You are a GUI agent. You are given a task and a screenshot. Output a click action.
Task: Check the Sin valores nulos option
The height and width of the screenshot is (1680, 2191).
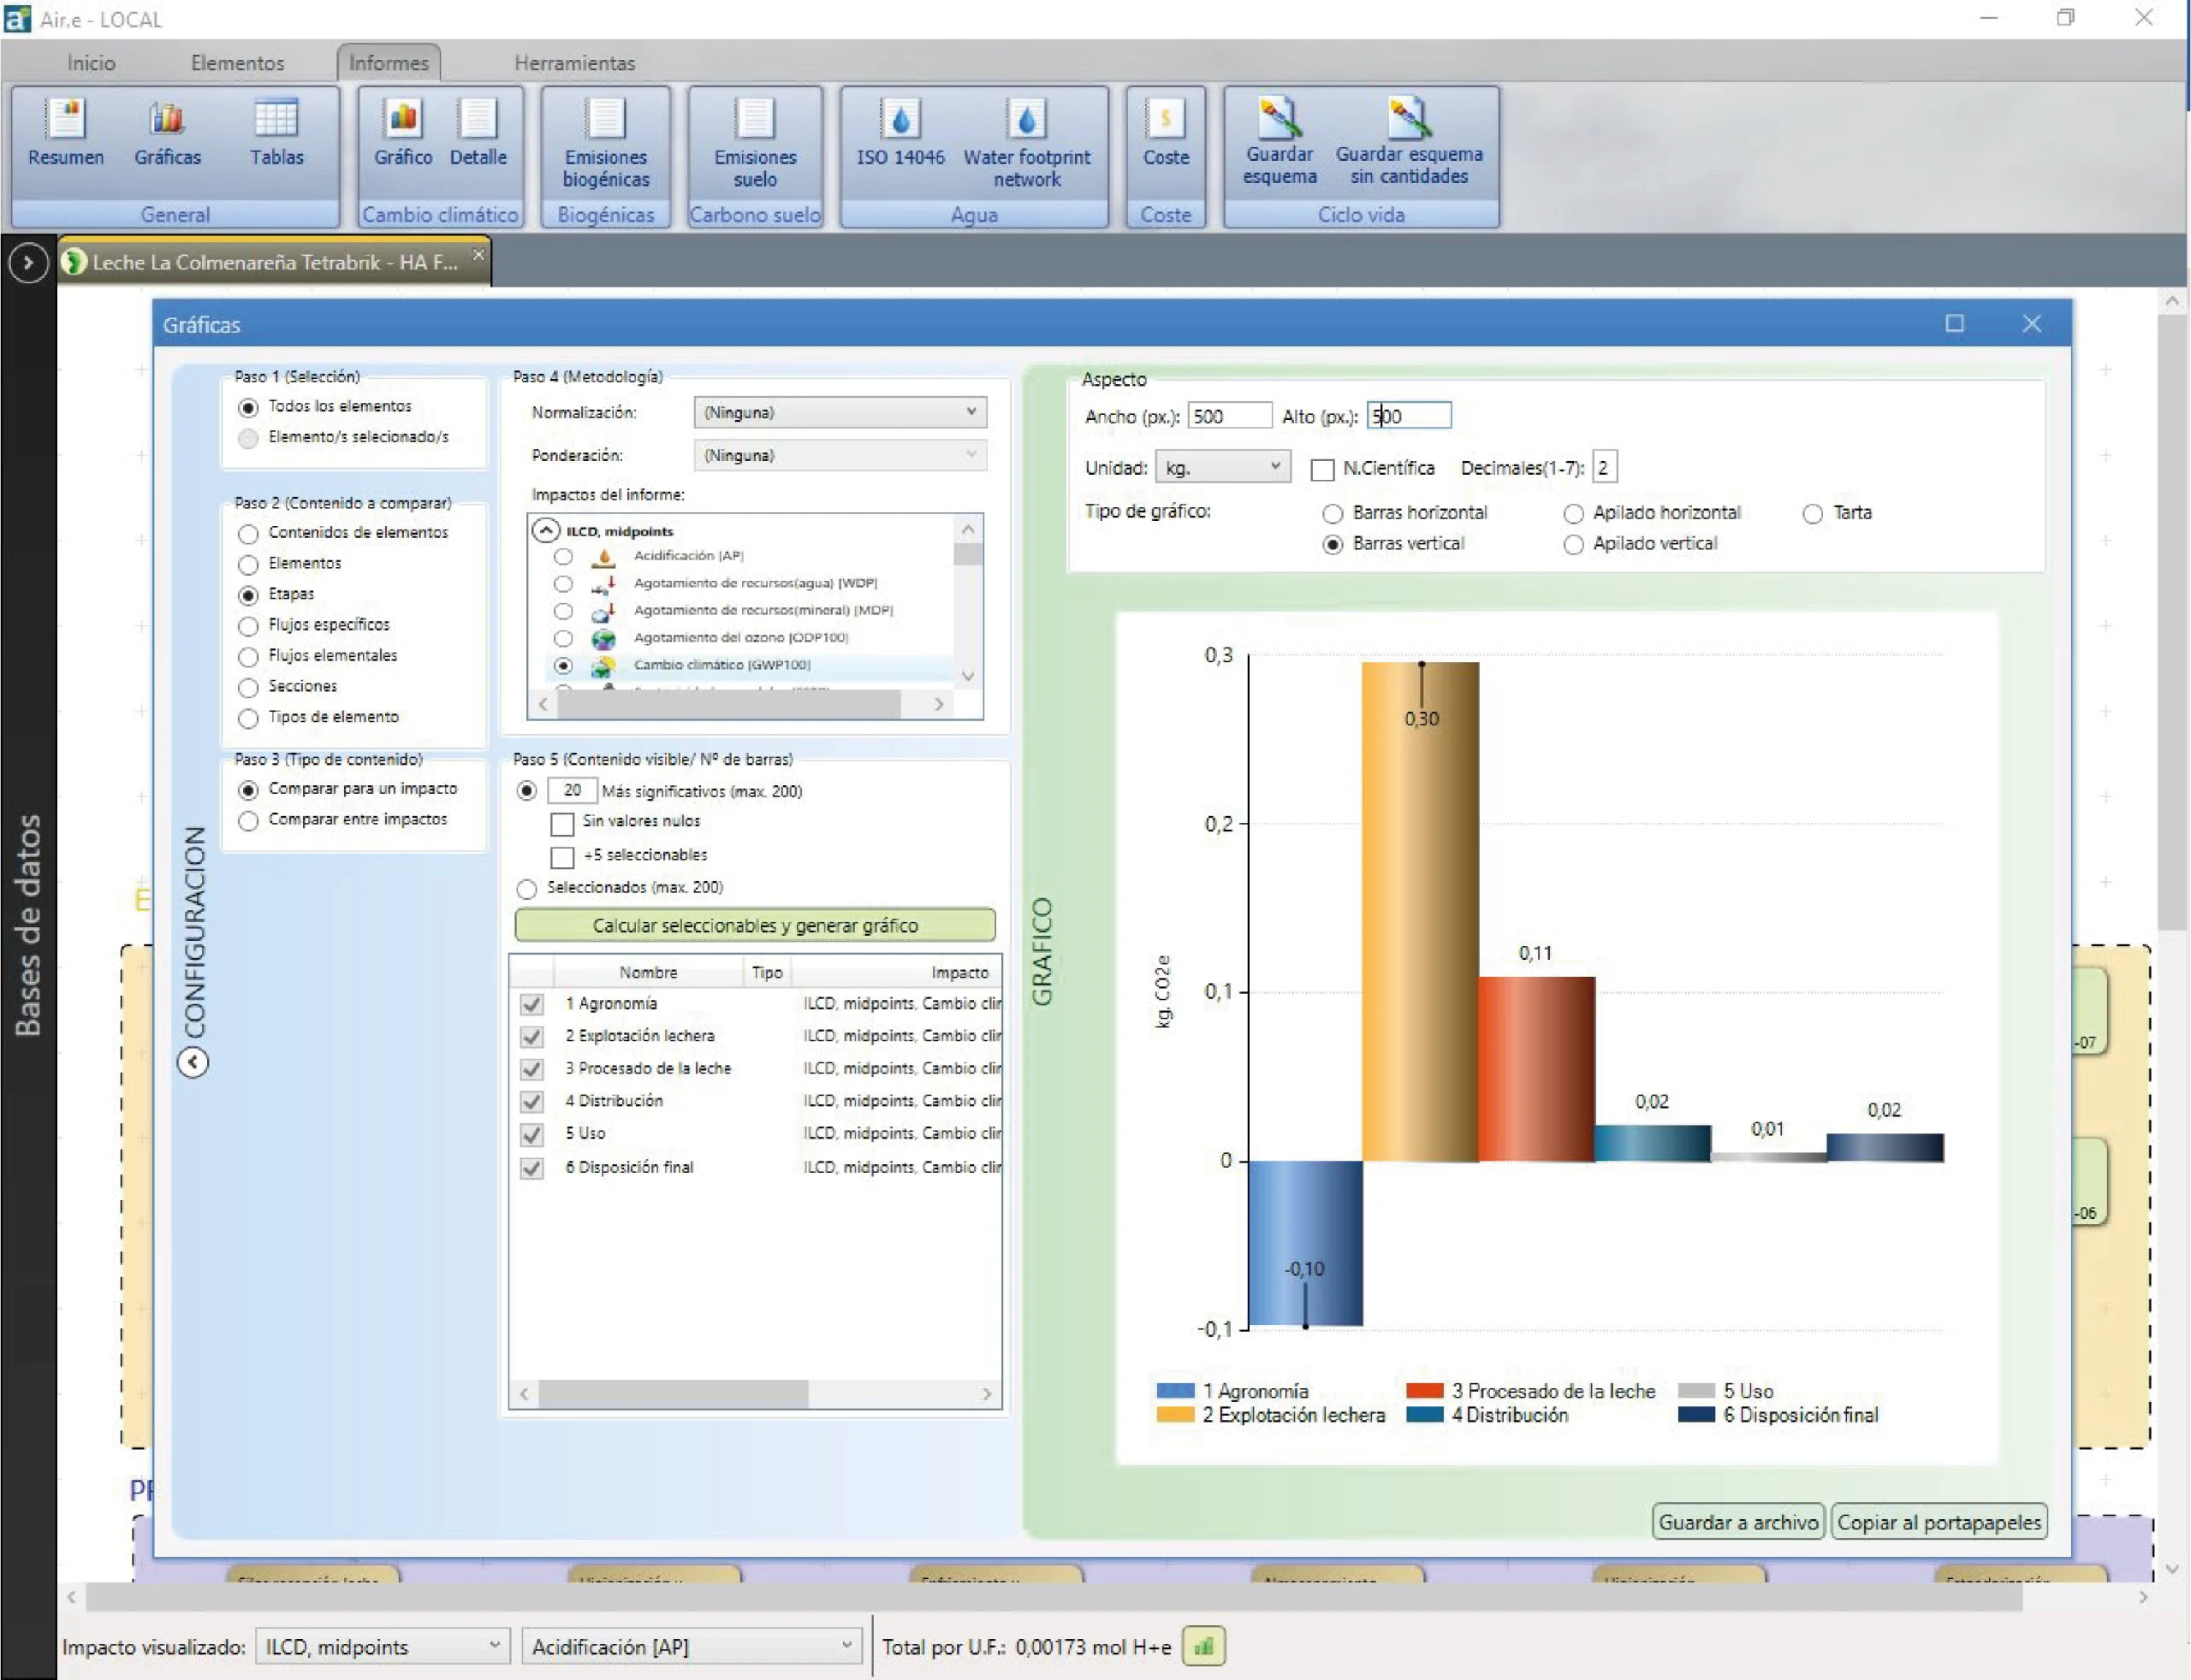[x=562, y=824]
